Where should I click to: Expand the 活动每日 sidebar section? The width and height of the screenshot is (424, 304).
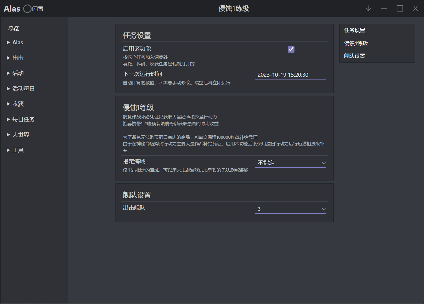[23, 88]
